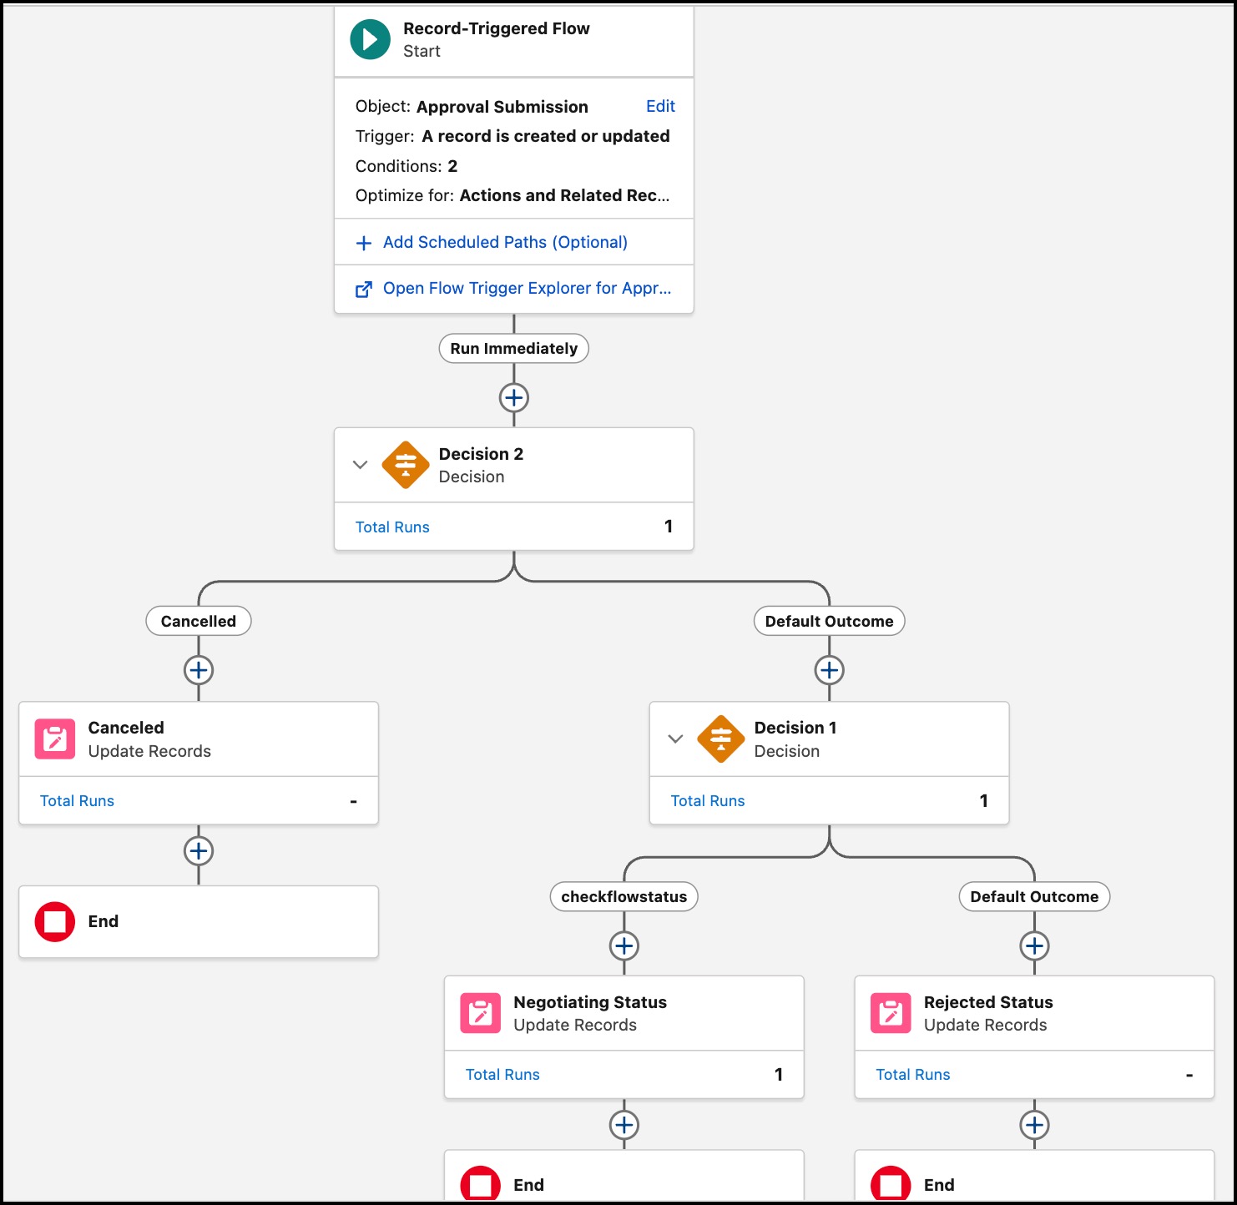Image resolution: width=1237 pixels, height=1205 pixels.
Task: Select the Negotiating Status Update Records icon
Action: pyautogui.click(x=481, y=1013)
